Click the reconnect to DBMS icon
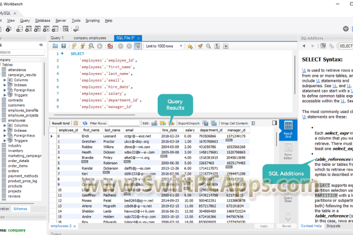353x235 pixels. point(76,29)
